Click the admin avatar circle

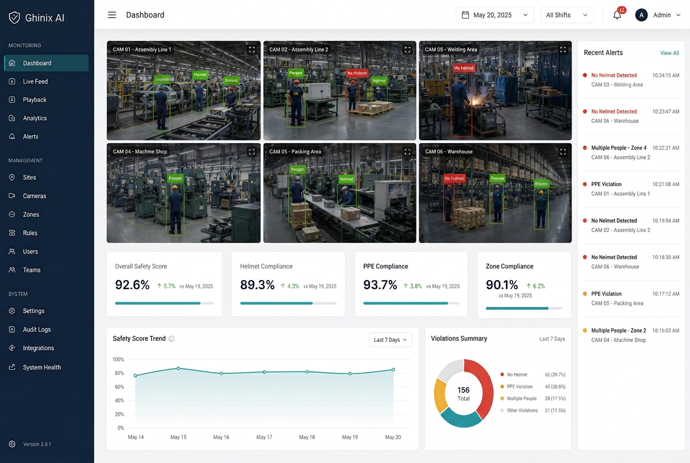coord(641,15)
